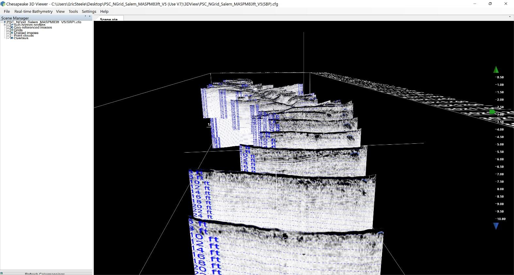Screen dimensions: 514x275
Task: Click the green up arrow on the vertical scale
Action: (496, 69)
